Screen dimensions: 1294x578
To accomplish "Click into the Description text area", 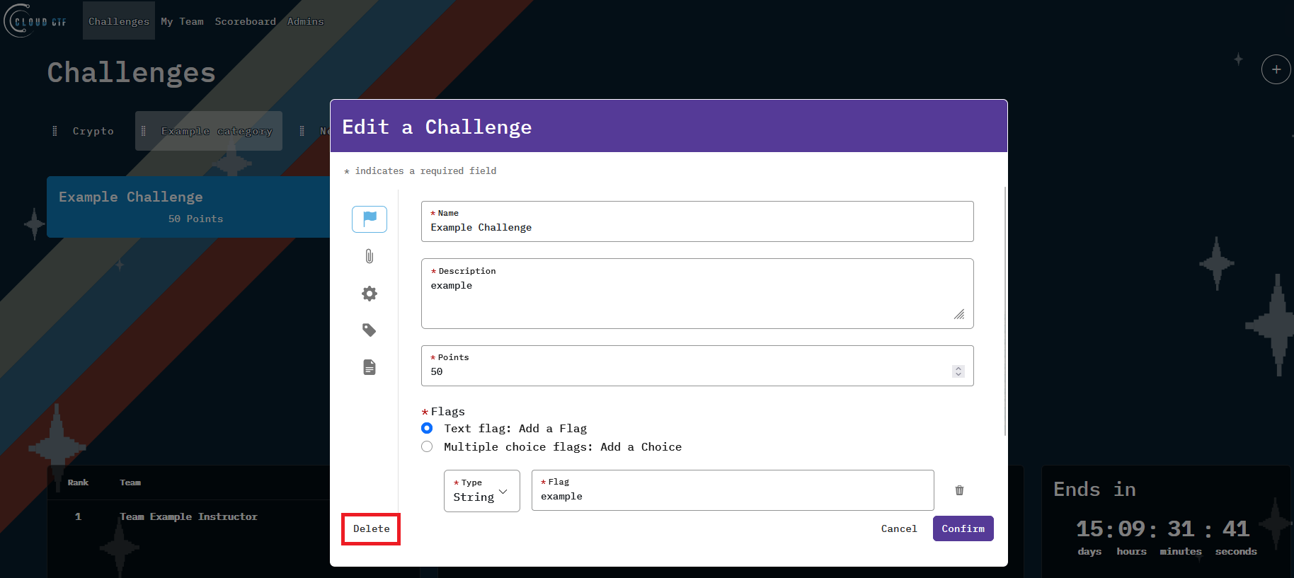I will click(x=697, y=294).
